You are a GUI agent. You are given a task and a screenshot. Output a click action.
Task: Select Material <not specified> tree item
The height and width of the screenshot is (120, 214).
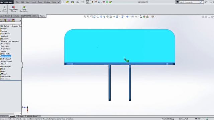(10, 41)
